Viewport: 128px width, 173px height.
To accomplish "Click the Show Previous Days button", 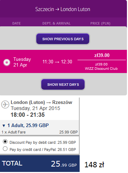I will [63, 39].
